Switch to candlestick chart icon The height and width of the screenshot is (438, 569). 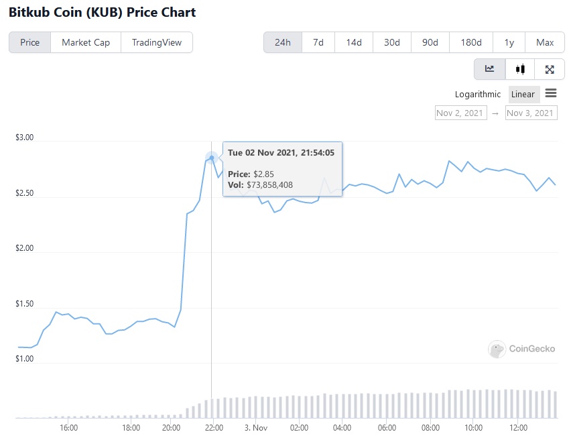coord(520,69)
